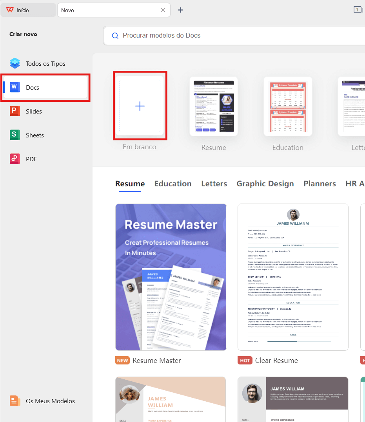This screenshot has height=422, width=365.
Task: Focus the Procurar modelos do Docs search field
Action: [x=234, y=36]
